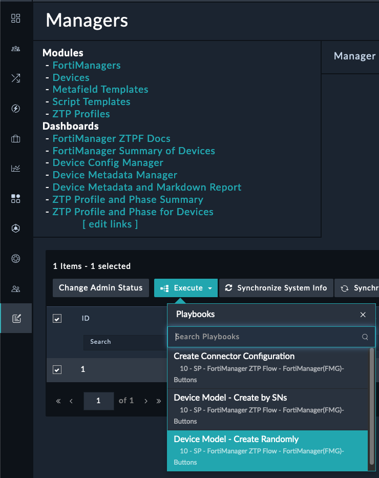Go to last page of results
379x478 pixels.
(158, 401)
